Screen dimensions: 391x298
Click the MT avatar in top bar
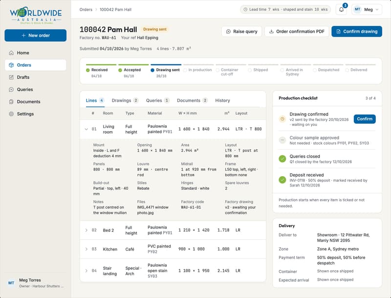357,9
